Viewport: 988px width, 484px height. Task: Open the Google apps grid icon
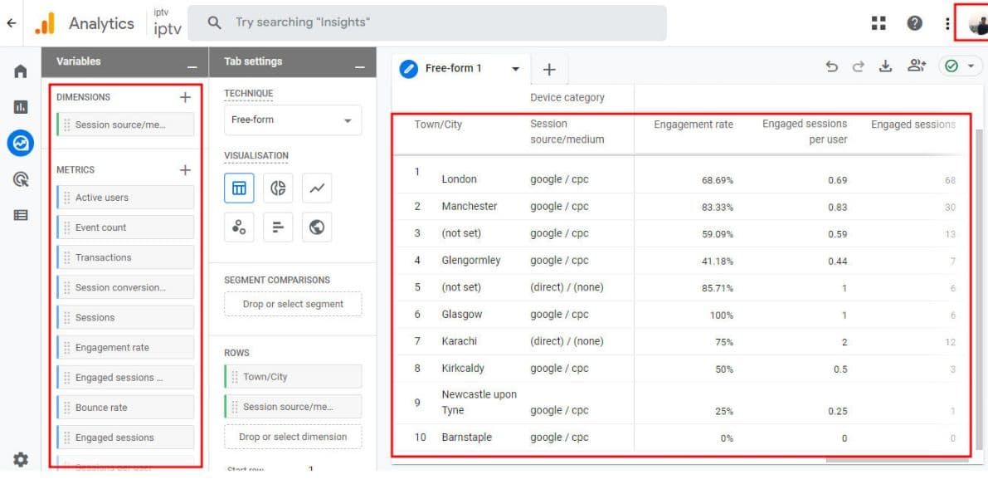pos(878,23)
